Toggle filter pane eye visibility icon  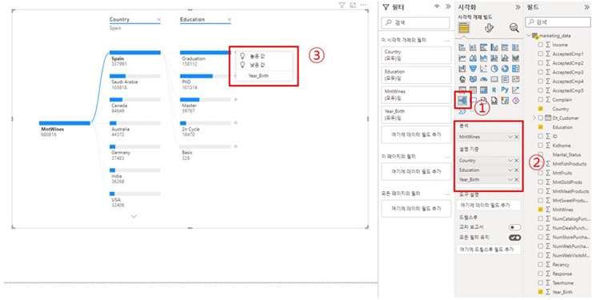point(437,6)
